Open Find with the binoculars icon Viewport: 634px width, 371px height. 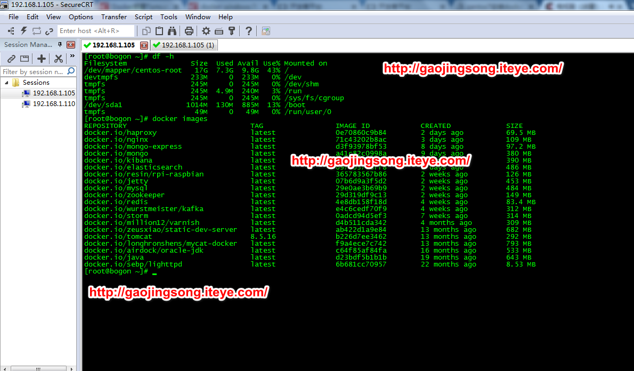[172, 31]
